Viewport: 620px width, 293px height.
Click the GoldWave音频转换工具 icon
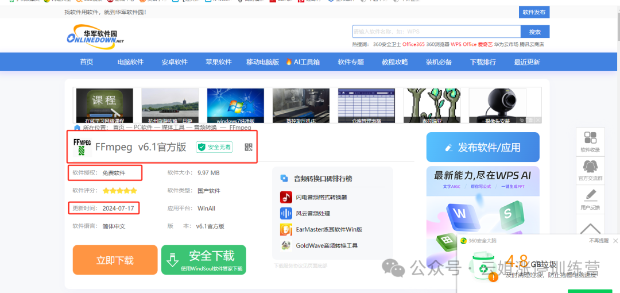286,245
